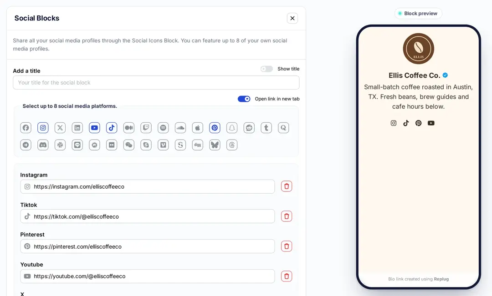
Task: Turn off Open link in new tab
Action: point(244,99)
